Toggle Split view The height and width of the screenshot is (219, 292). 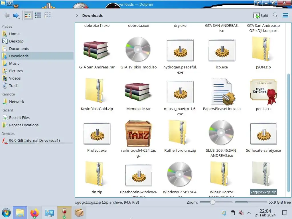click(261, 15)
